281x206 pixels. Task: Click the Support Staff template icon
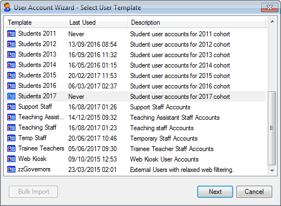pyautogui.click(x=11, y=107)
